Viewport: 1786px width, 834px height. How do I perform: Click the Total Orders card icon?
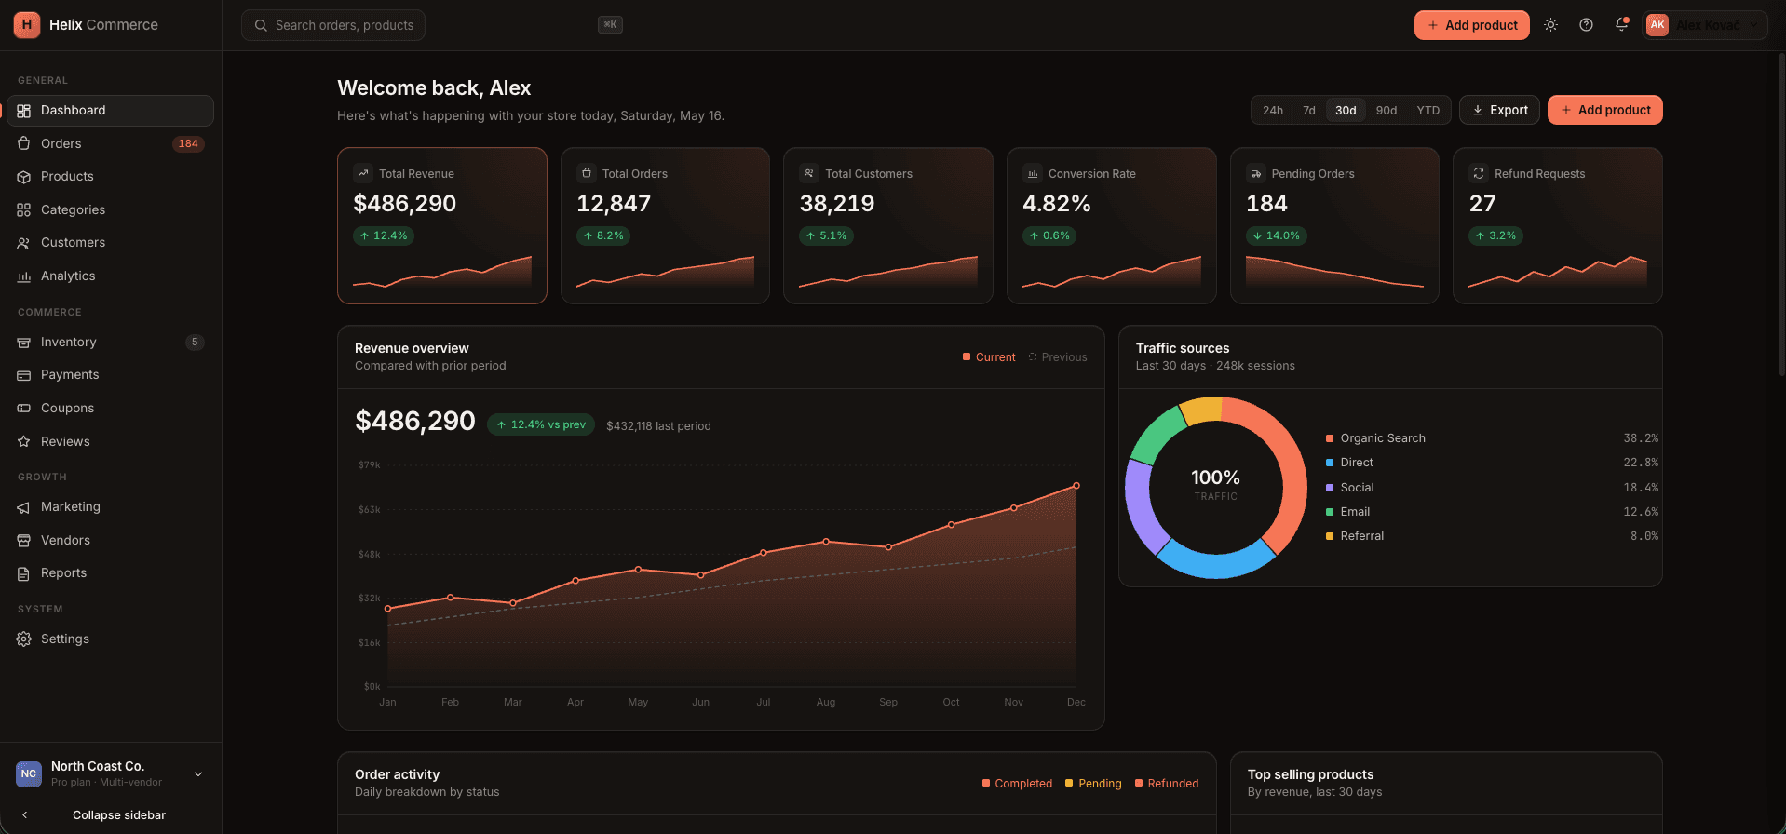click(x=587, y=173)
